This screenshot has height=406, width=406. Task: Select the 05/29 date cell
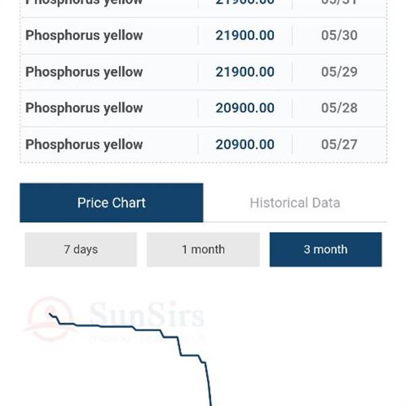tap(339, 72)
